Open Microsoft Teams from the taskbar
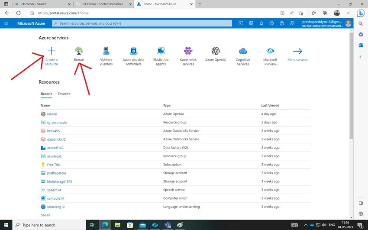Screen dimensions: 368x230 pyautogui.click(x=168, y=225)
